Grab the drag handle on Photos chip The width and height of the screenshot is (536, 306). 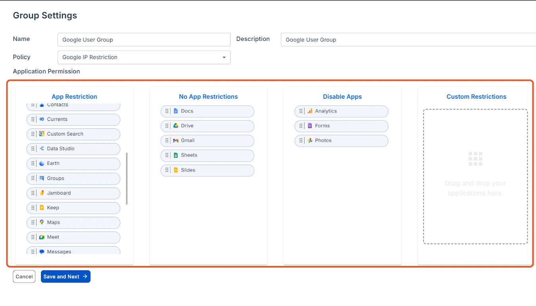point(301,140)
